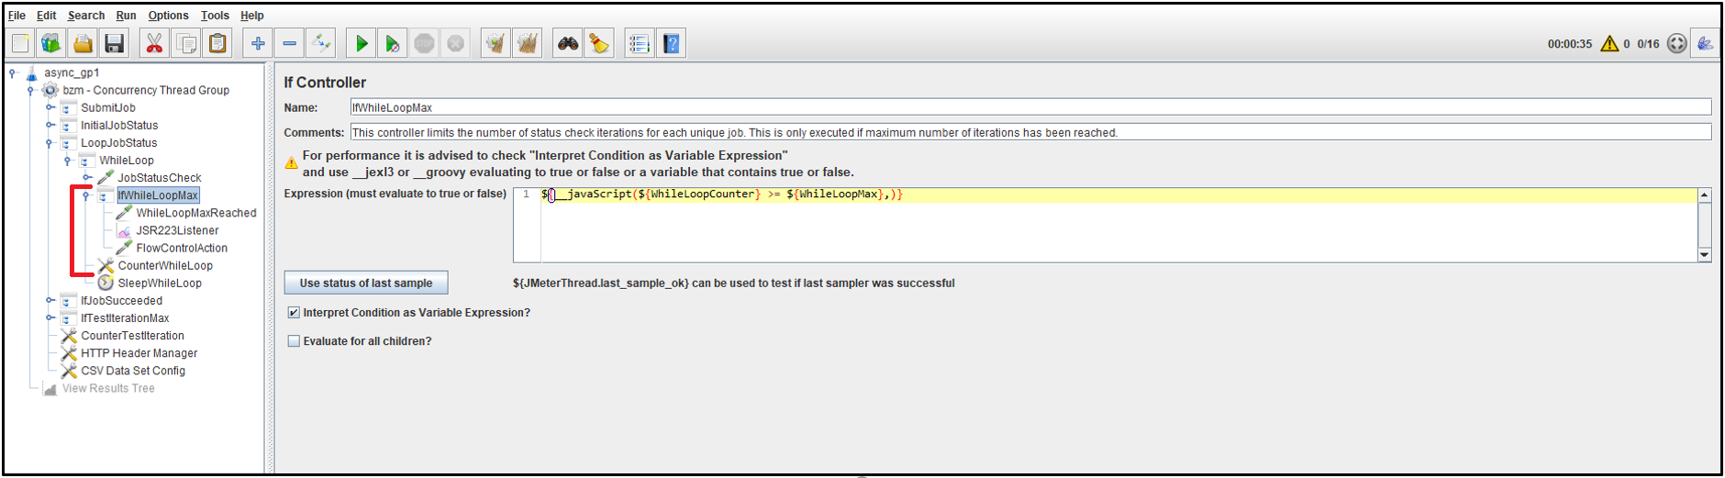1725x478 pixels.
Task: Click expression editor scrollbar down arrow
Action: click(x=1705, y=255)
